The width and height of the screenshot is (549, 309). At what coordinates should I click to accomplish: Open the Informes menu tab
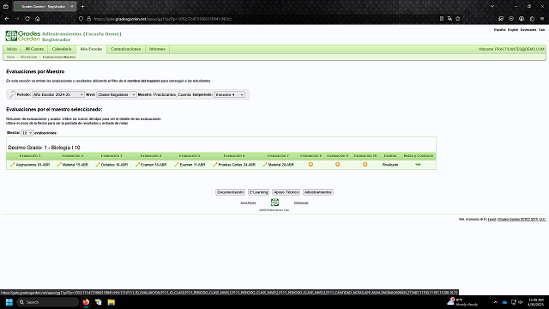157,49
